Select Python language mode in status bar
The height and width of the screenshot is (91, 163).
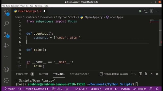coord(125,89)
